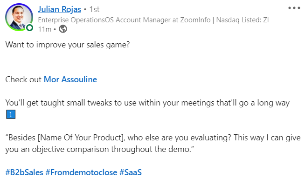Visit the Mor Assouline mention link

click(x=70, y=79)
